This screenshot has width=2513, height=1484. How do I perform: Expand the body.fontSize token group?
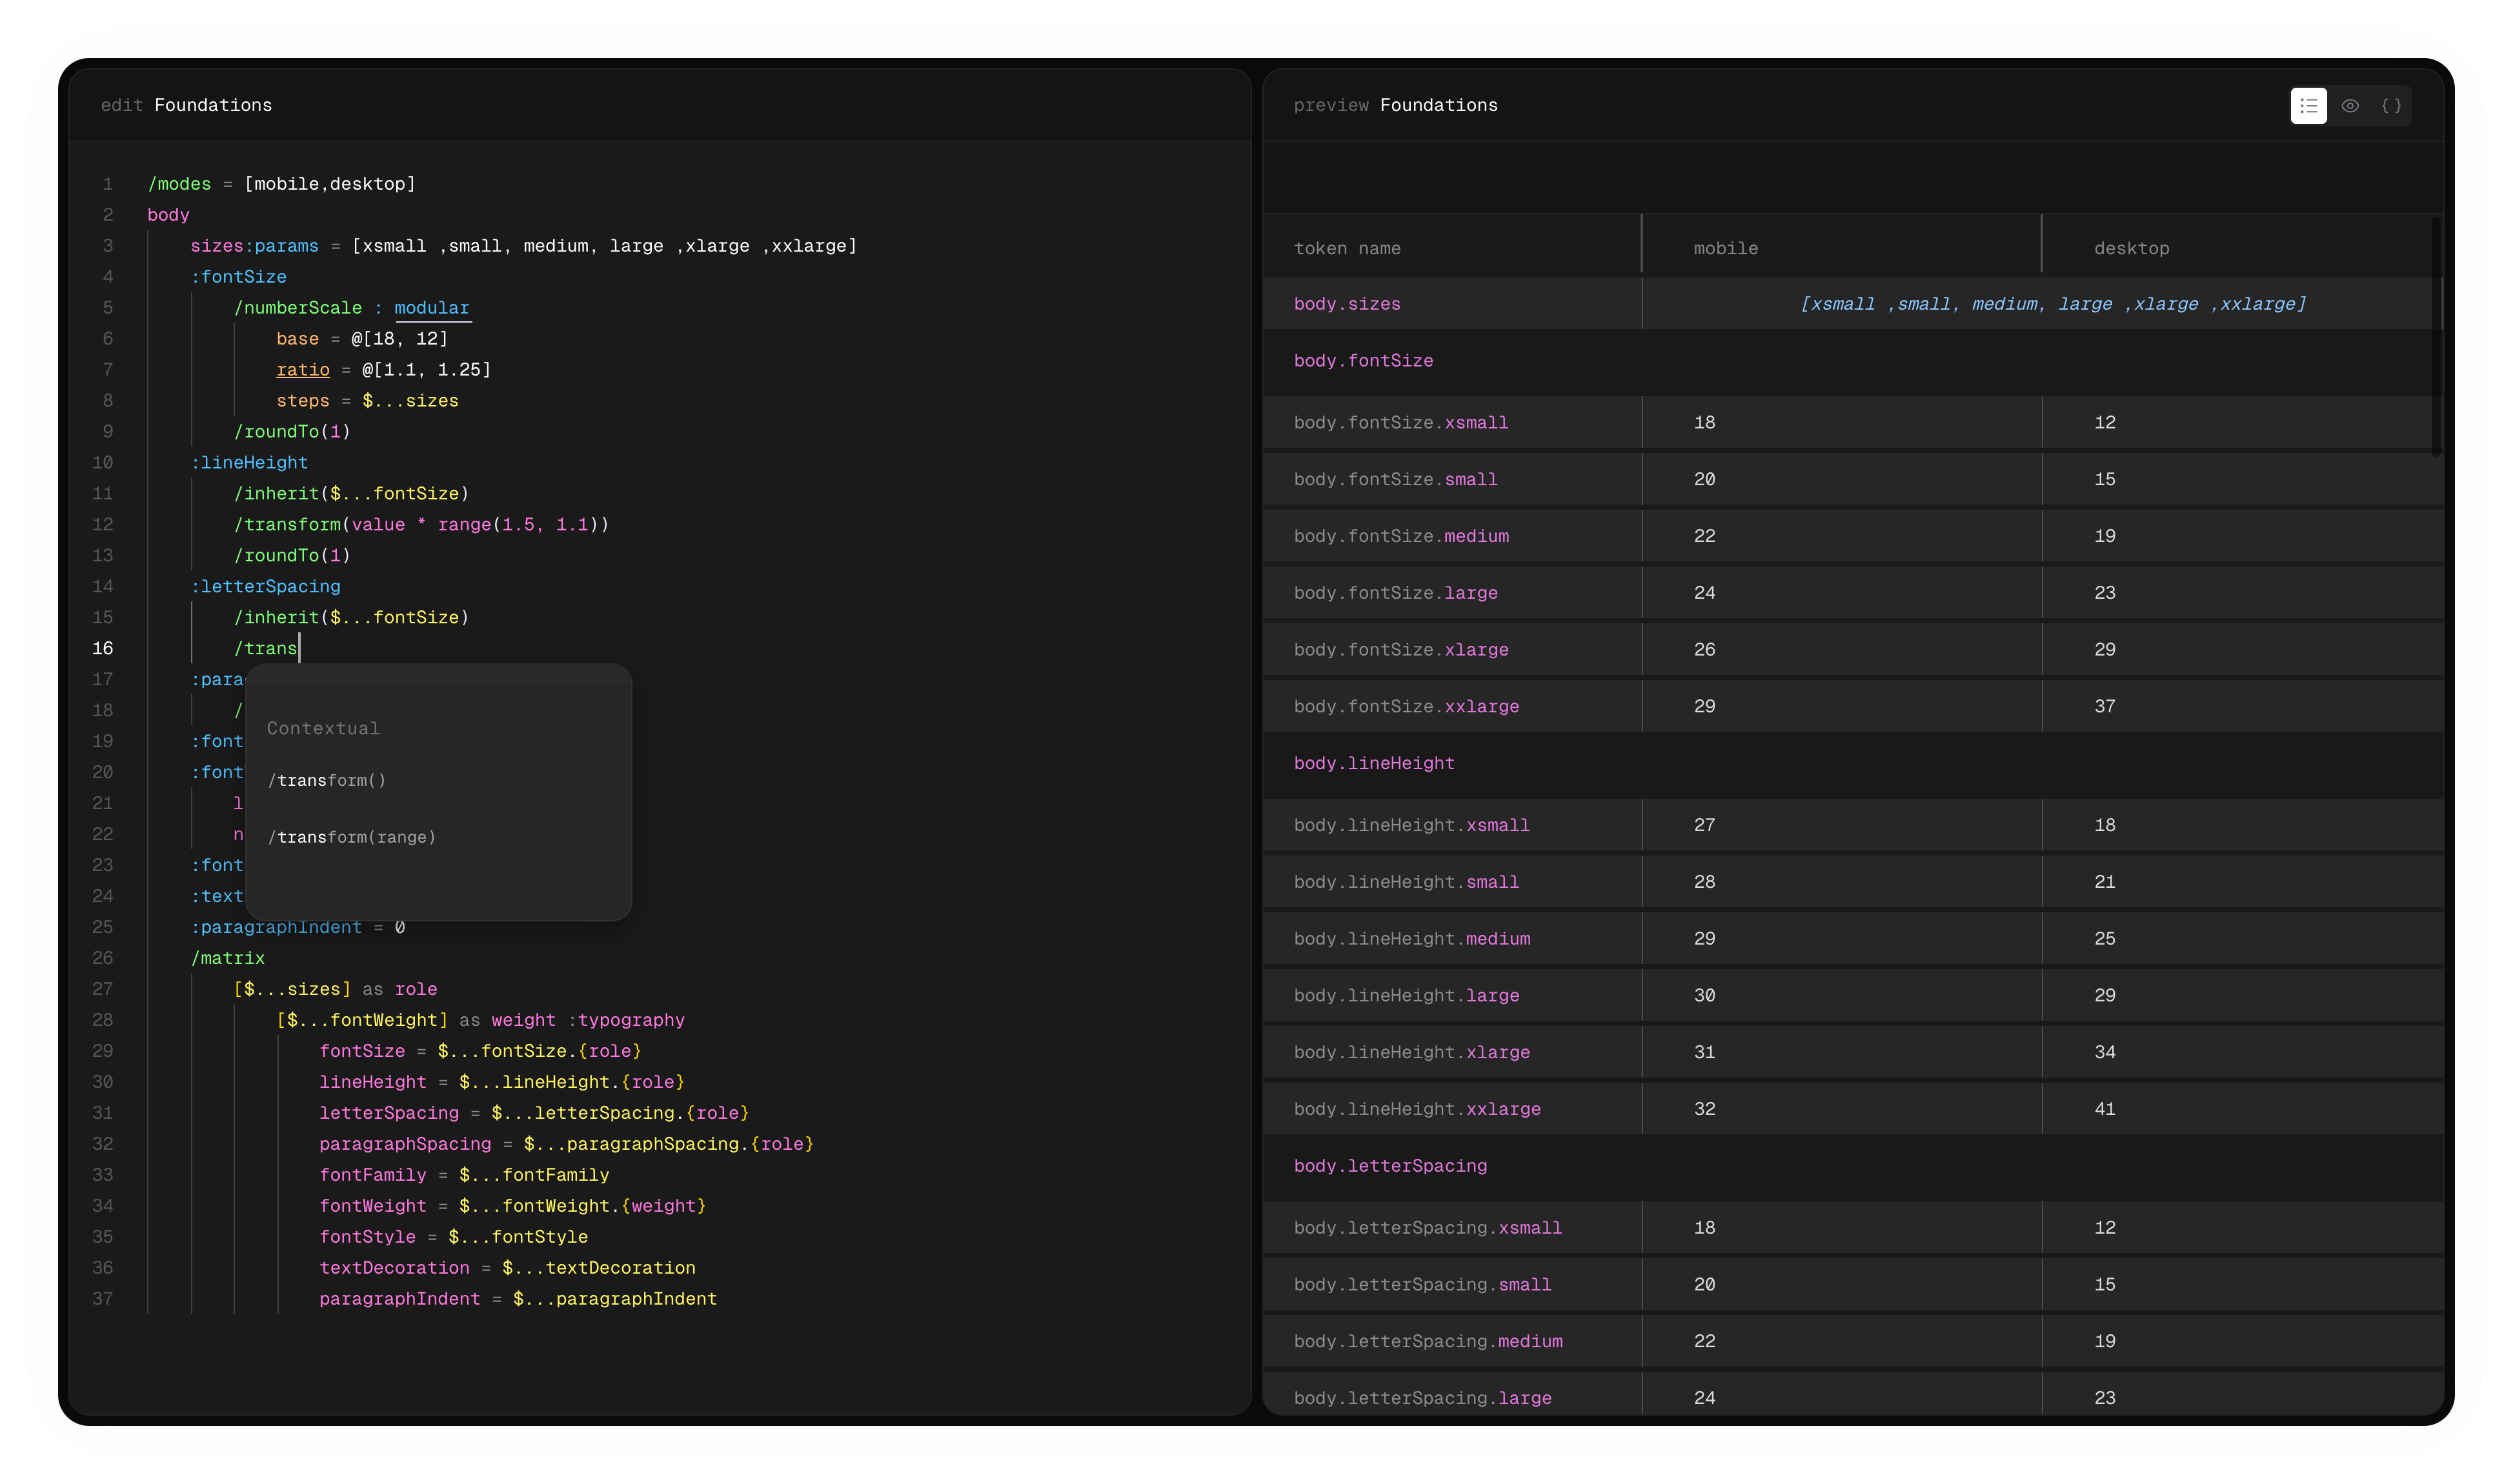(x=1364, y=361)
